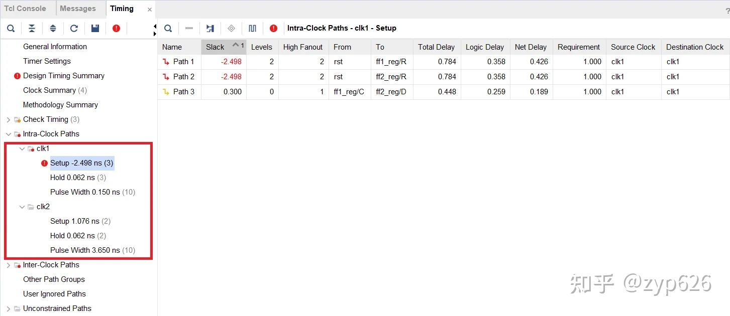Sort by the Total Delay column header

coord(436,47)
